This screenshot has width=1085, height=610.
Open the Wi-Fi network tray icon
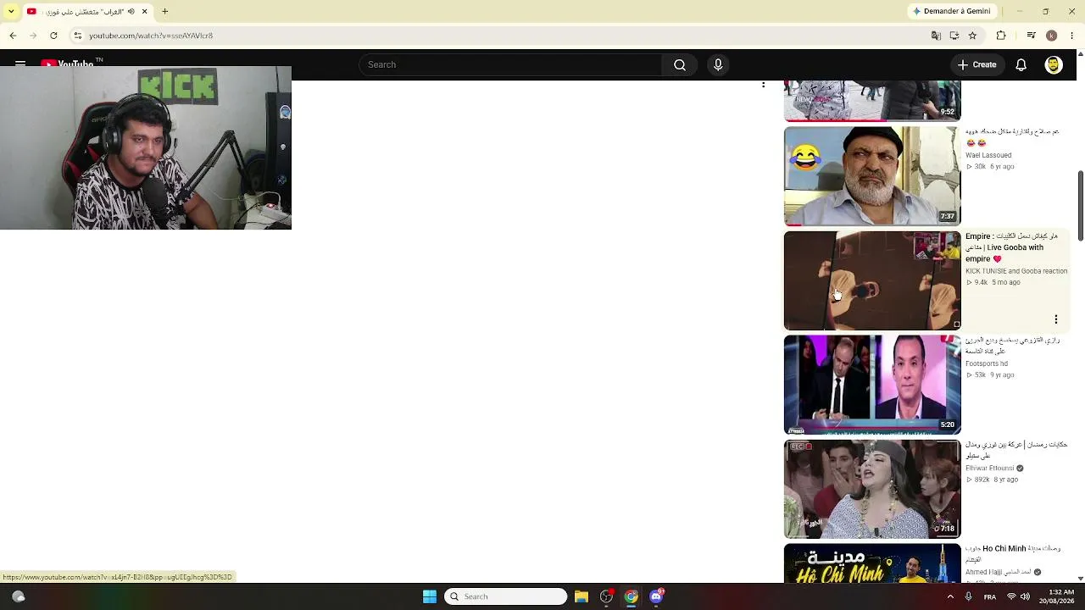1011,596
